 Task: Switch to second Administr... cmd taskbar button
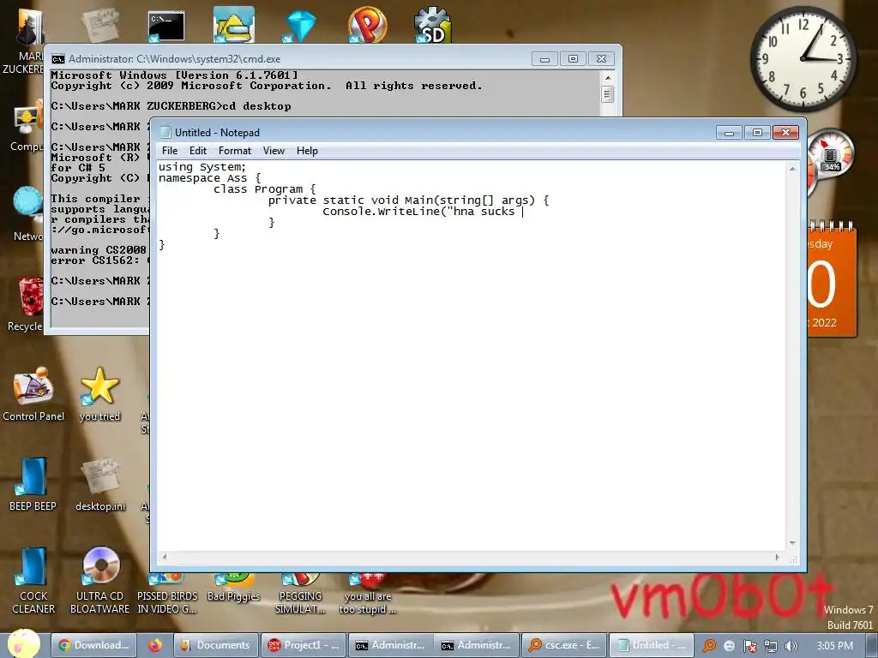477,645
